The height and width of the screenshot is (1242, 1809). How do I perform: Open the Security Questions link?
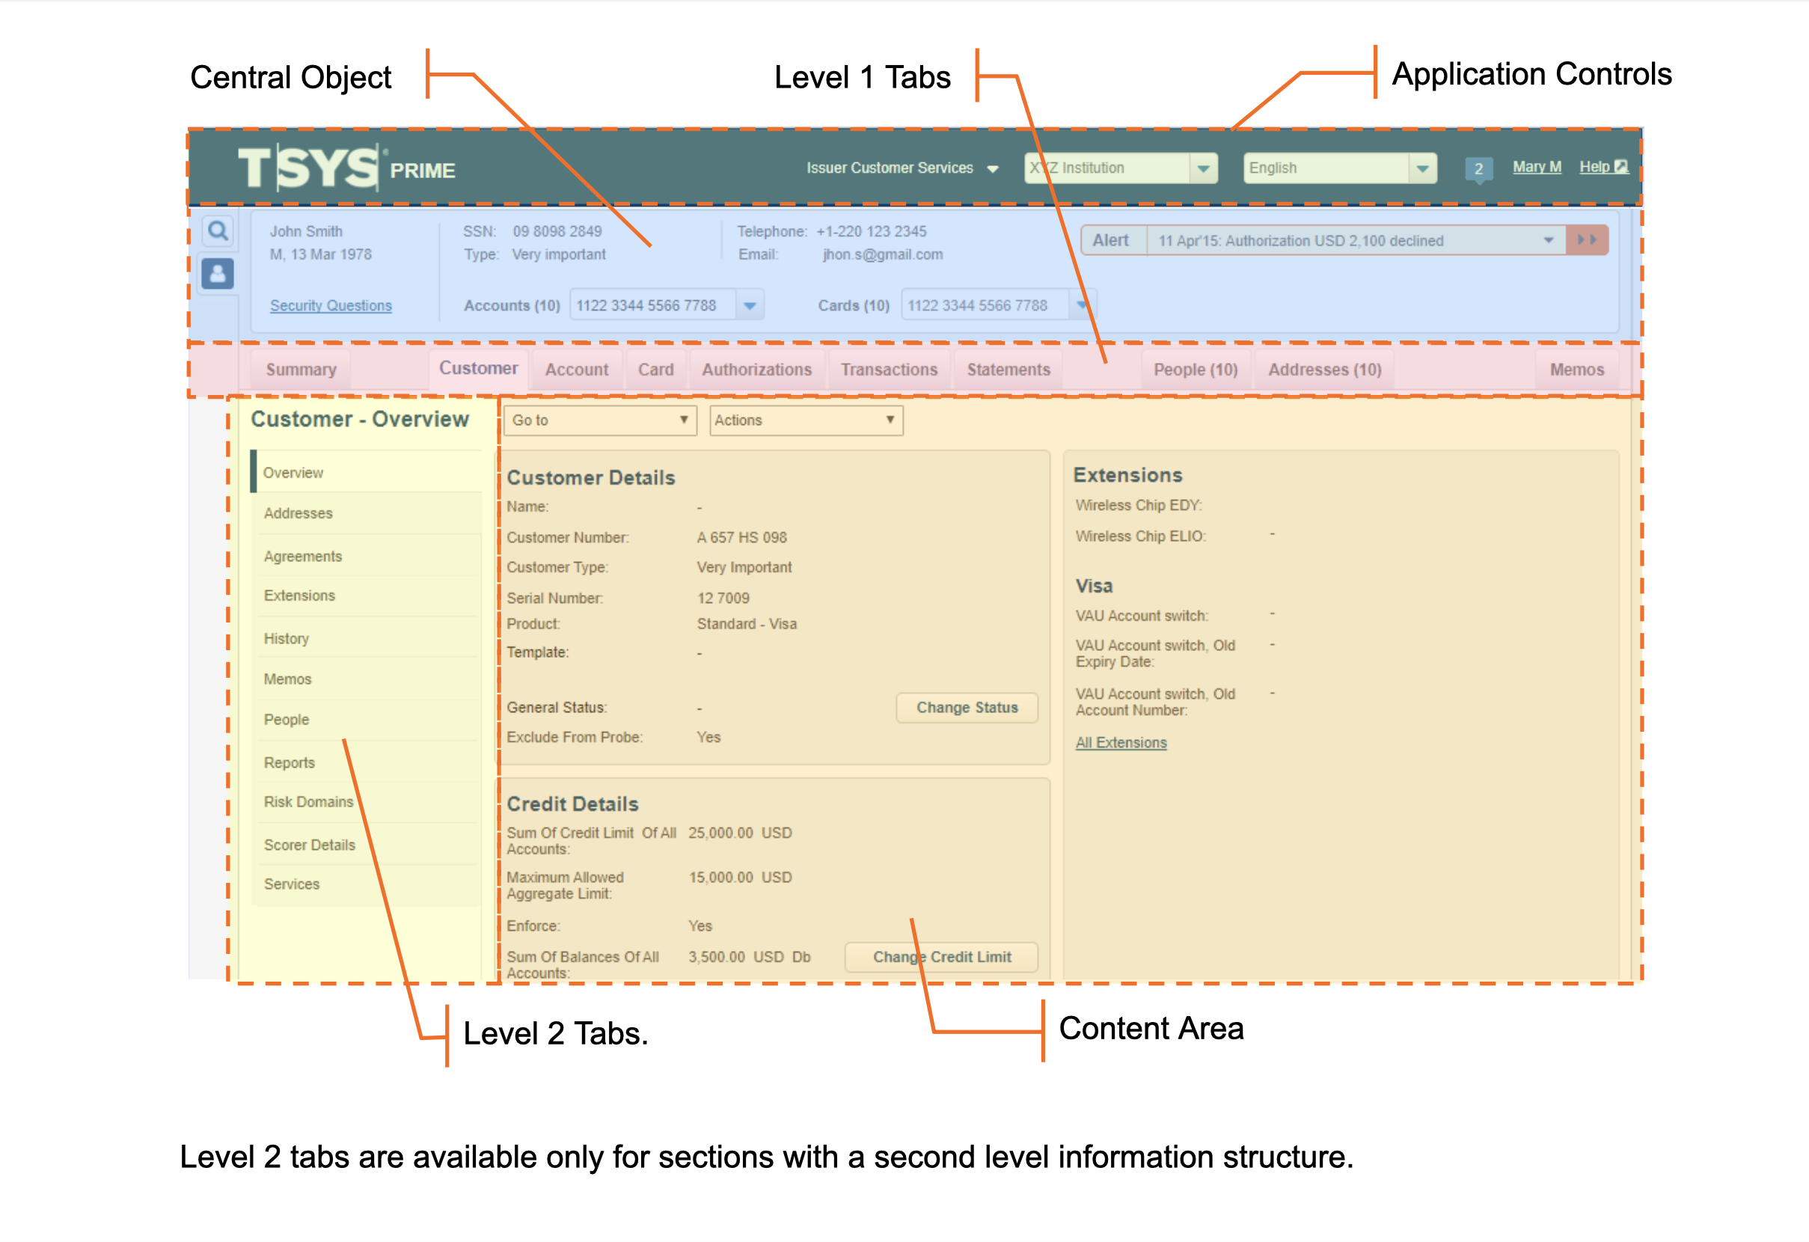(x=331, y=305)
